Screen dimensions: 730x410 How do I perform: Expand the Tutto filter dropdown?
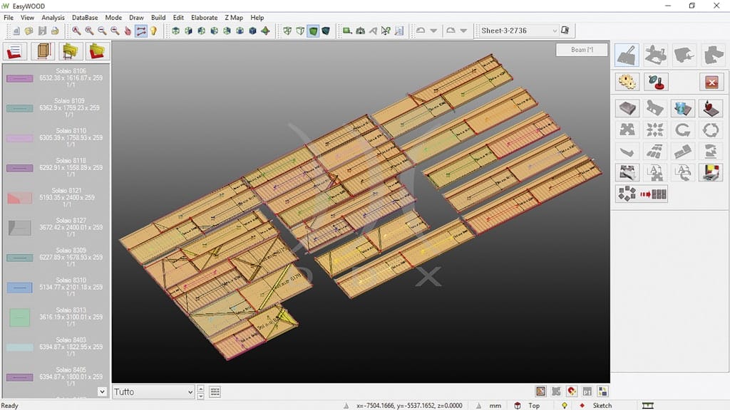(190, 391)
